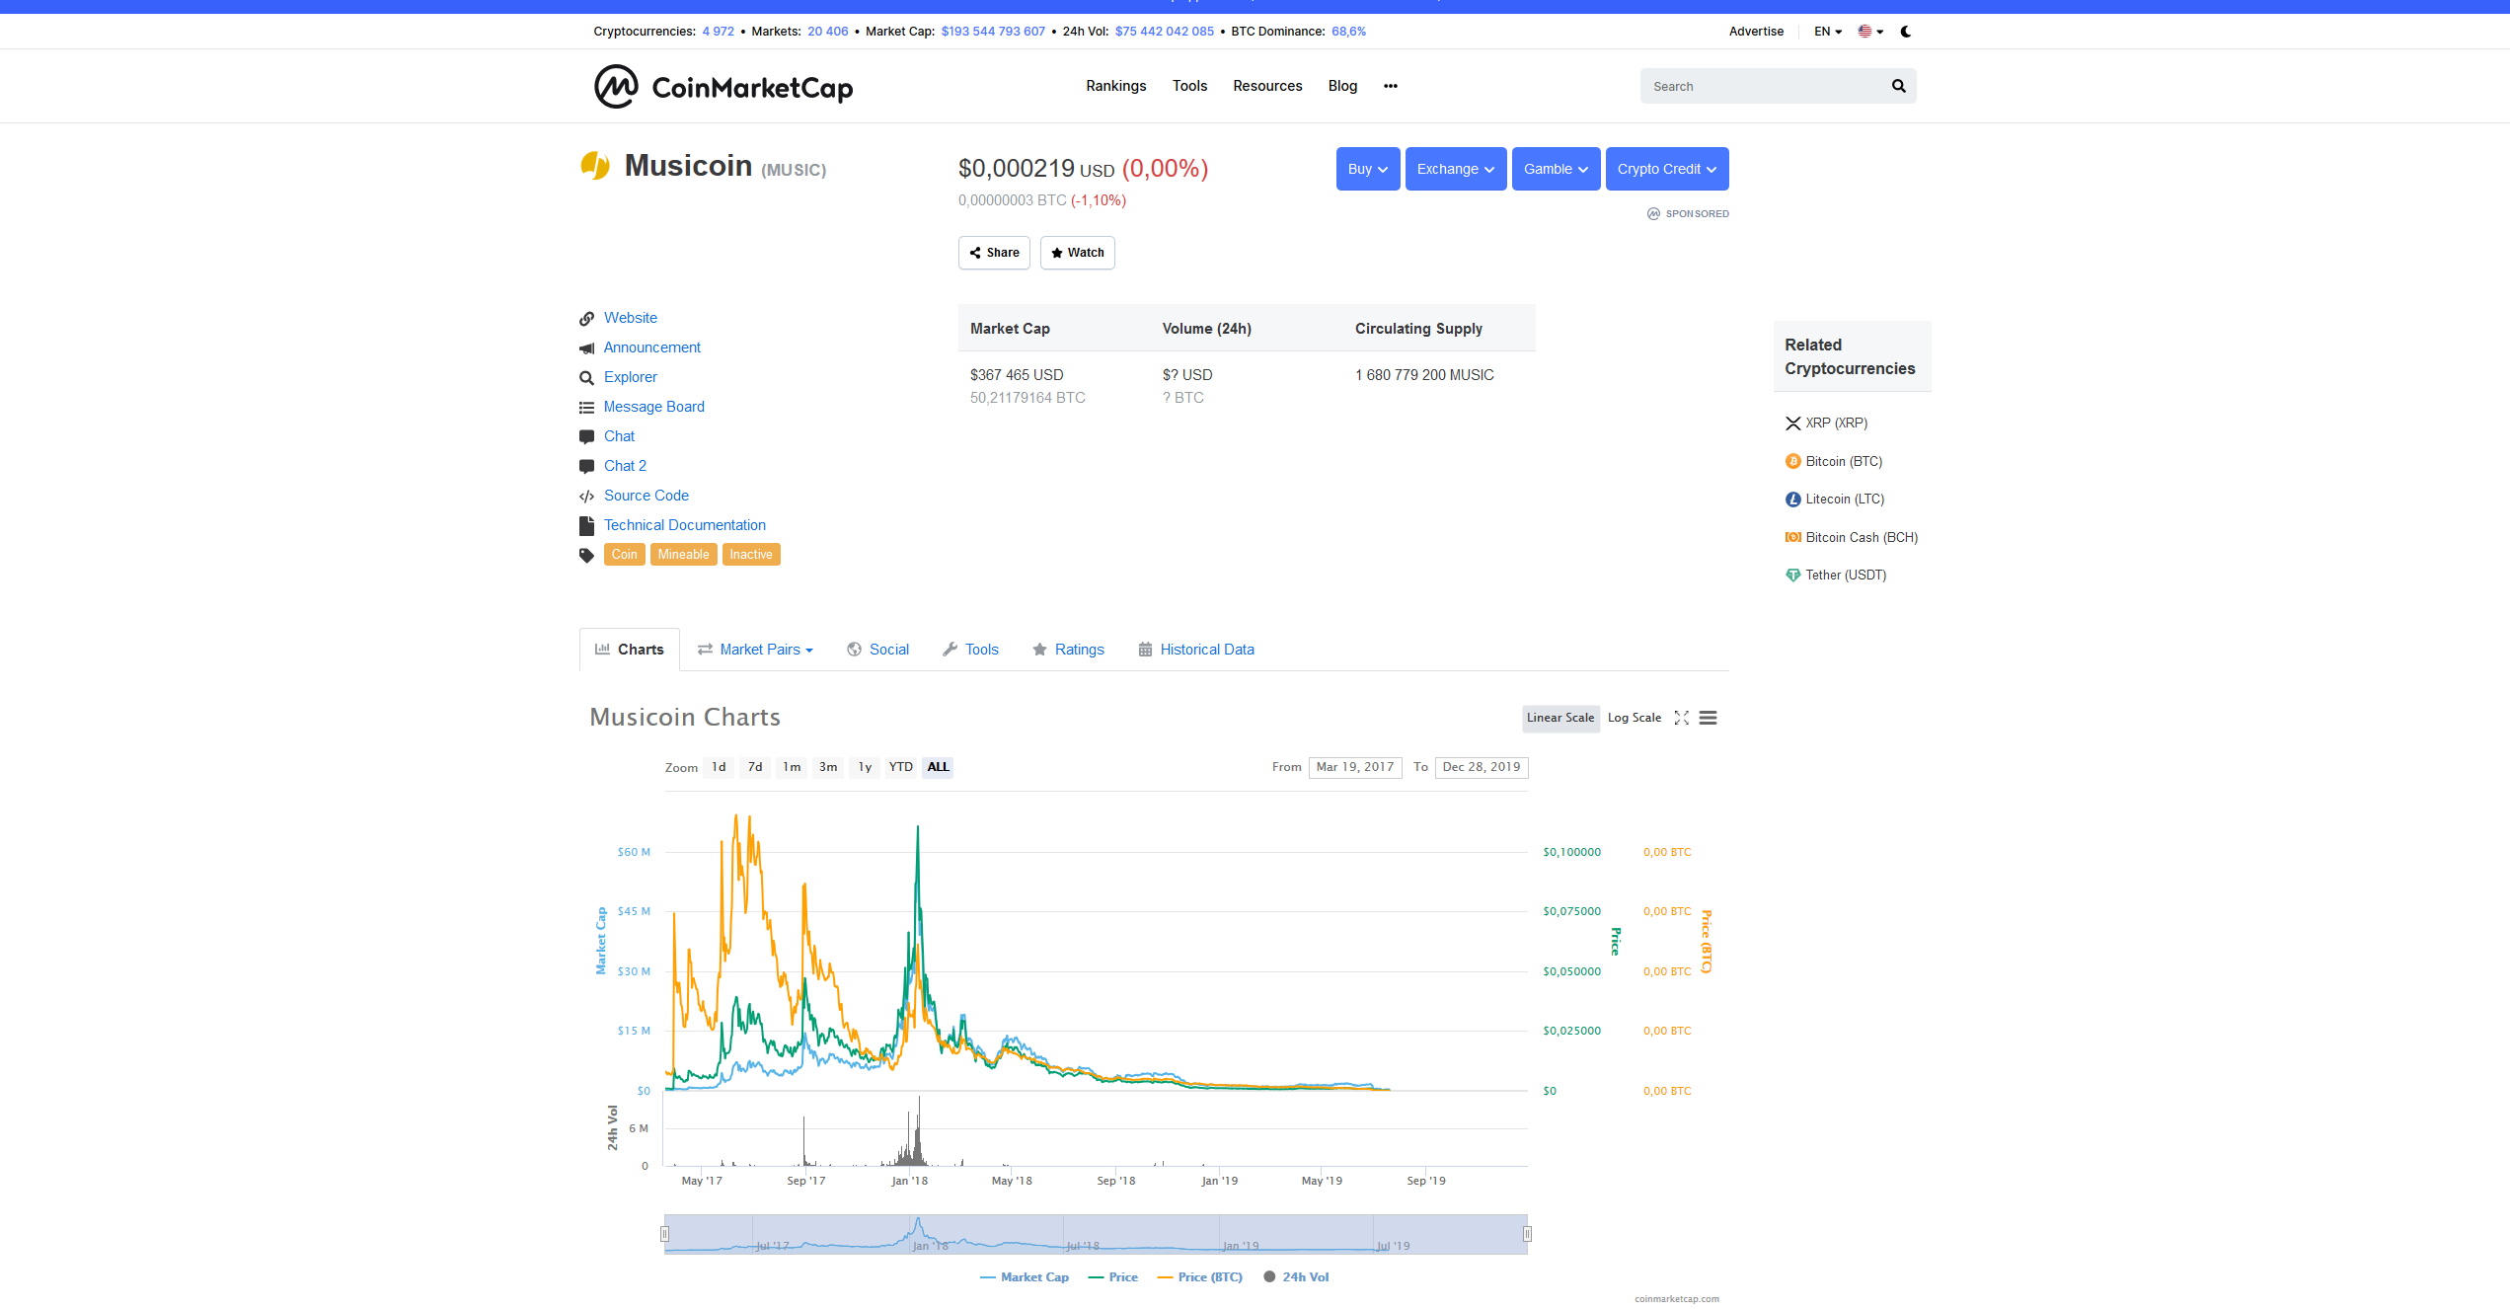This screenshot has height=1309, width=2510.
Task: Switch to the Ratings tab
Action: [x=1068, y=650]
